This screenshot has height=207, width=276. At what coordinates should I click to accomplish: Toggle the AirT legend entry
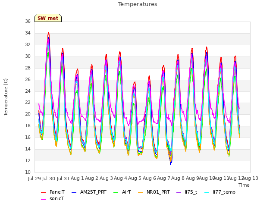pos(122,192)
